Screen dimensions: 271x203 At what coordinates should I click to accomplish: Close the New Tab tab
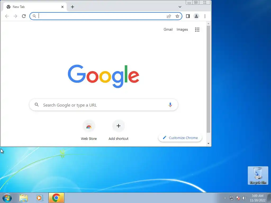[x=62, y=7]
